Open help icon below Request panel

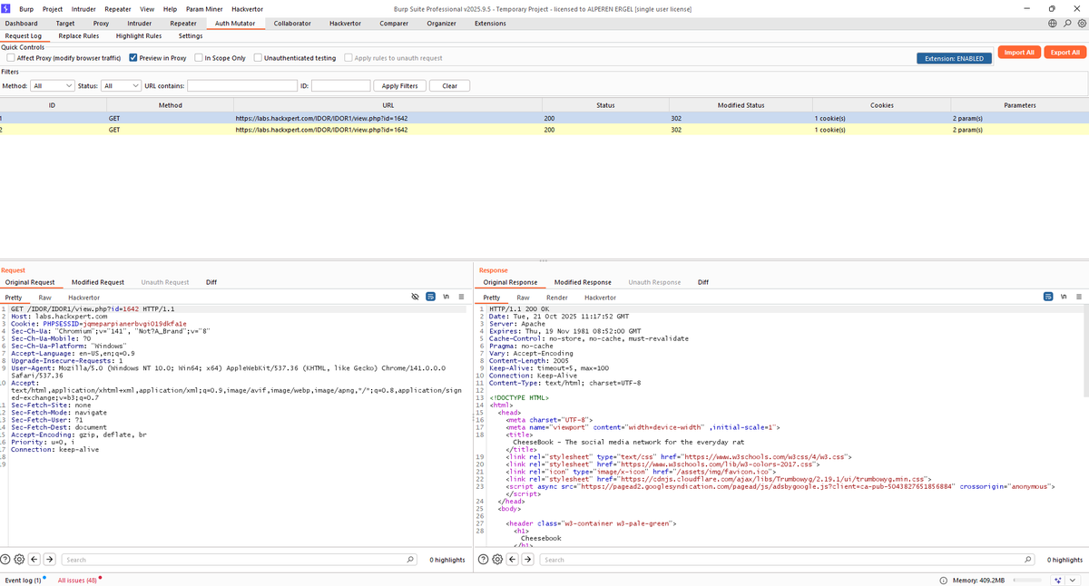pyautogui.click(x=6, y=560)
